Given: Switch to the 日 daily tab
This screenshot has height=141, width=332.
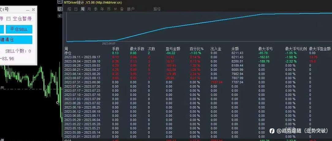Looking at the screenshot, I should tap(76, 9).
